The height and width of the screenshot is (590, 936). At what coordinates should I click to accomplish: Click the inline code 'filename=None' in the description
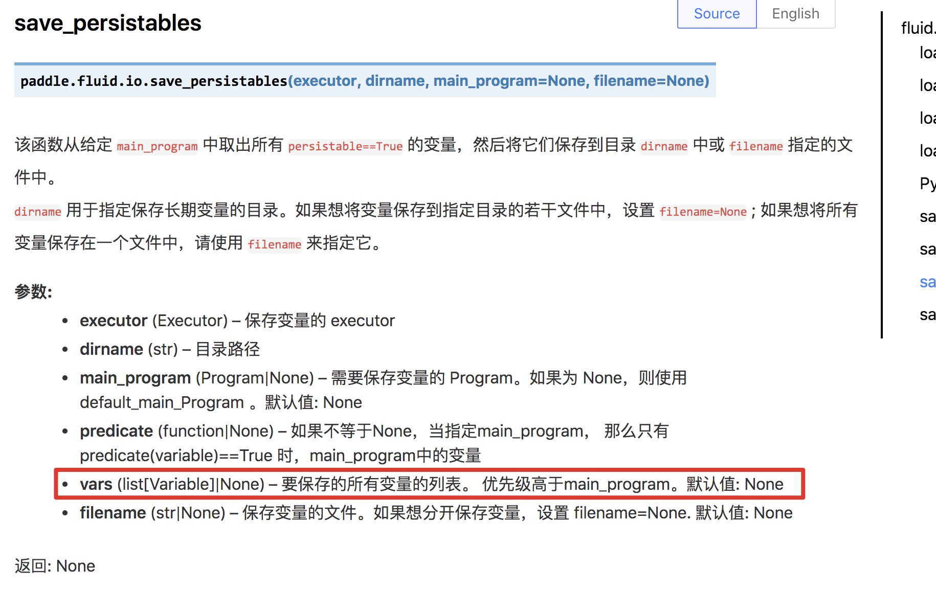(703, 212)
